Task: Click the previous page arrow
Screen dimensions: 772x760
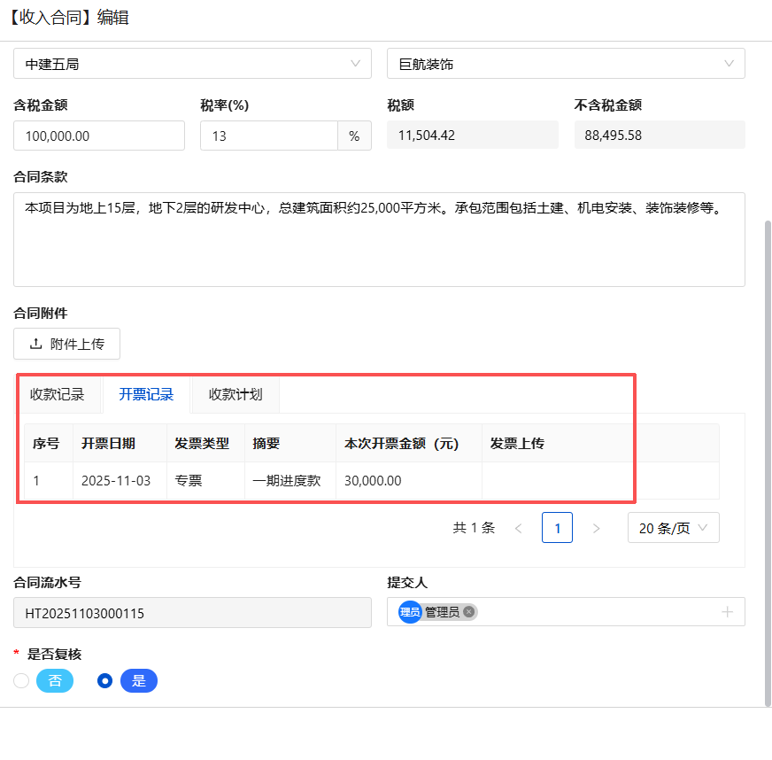Action: [518, 527]
